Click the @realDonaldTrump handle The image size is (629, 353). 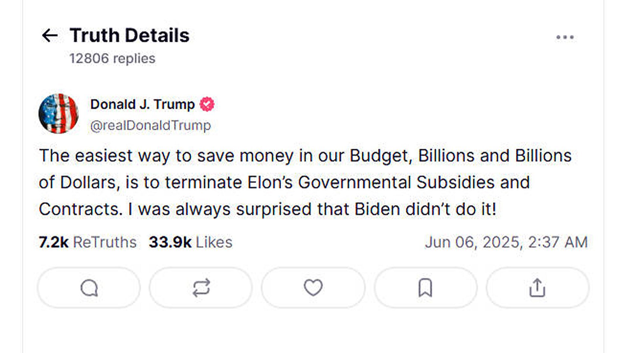[x=150, y=126]
